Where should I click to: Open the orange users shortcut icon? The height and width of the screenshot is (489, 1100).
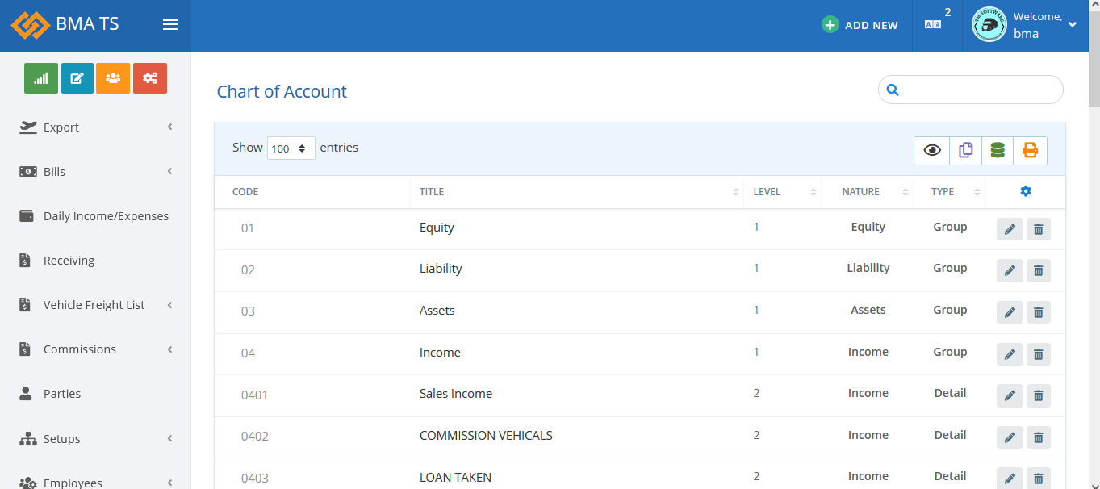click(x=113, y=78)
